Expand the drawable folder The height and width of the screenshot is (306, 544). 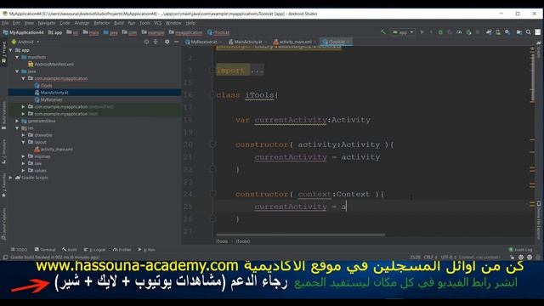coord(23,135)
